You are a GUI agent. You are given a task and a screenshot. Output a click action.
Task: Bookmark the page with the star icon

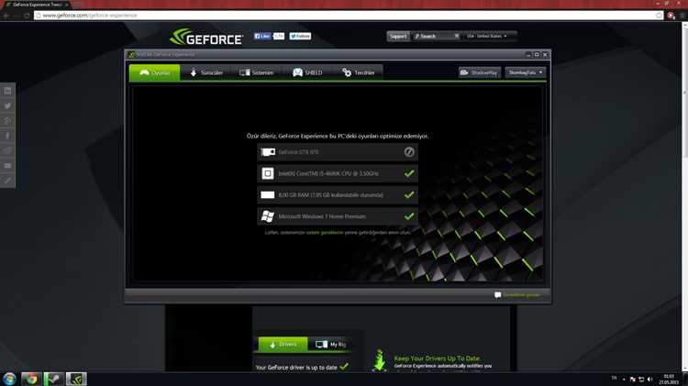(659, 16)
